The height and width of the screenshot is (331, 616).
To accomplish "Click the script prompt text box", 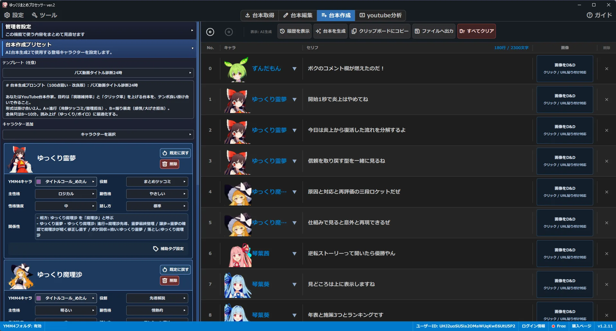I will coord(98,100).
